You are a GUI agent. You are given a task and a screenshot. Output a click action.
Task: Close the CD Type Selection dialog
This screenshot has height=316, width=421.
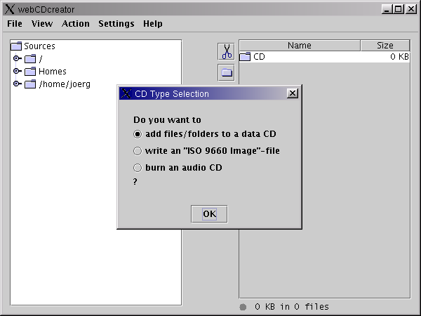[x=293, y=93]
